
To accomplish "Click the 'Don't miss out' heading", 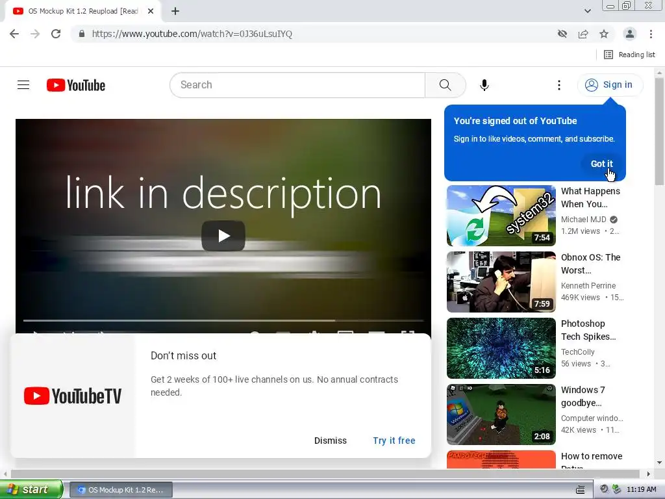I will click(x=183, y=355).
